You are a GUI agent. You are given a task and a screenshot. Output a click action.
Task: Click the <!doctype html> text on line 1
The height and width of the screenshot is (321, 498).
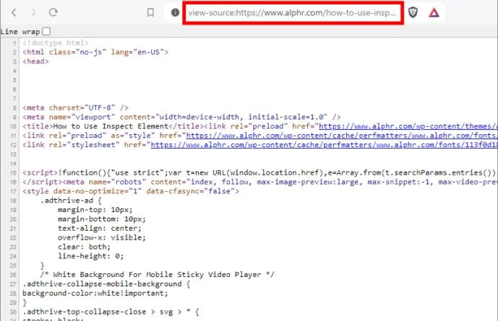coord(55,43)
